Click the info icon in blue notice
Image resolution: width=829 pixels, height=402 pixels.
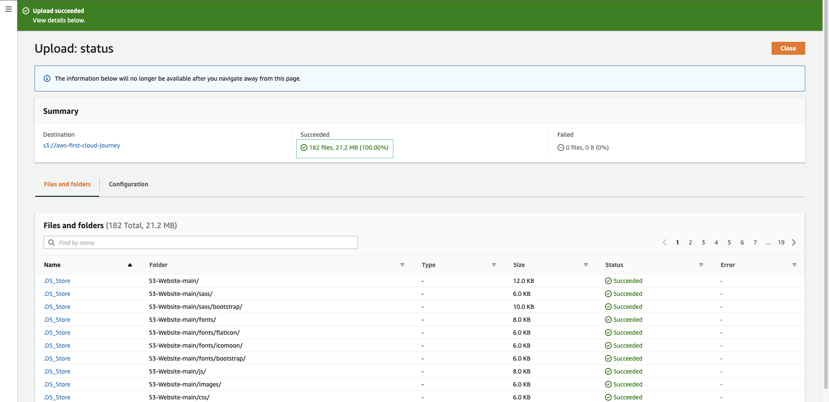(x=47, y=79)
